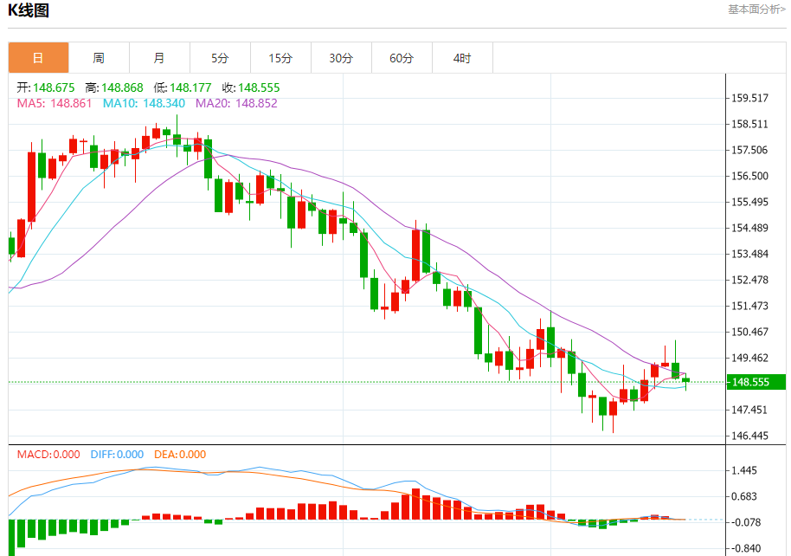This screenshot has width=791, height=556.
Task: Open the 5分 interval tab
Action: [220, 58]
